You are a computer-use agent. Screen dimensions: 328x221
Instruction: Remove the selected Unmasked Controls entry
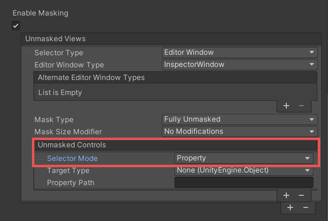point(301,195)
